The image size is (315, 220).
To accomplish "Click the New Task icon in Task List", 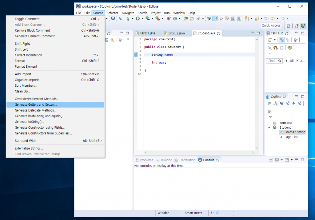I will (270, 40).
